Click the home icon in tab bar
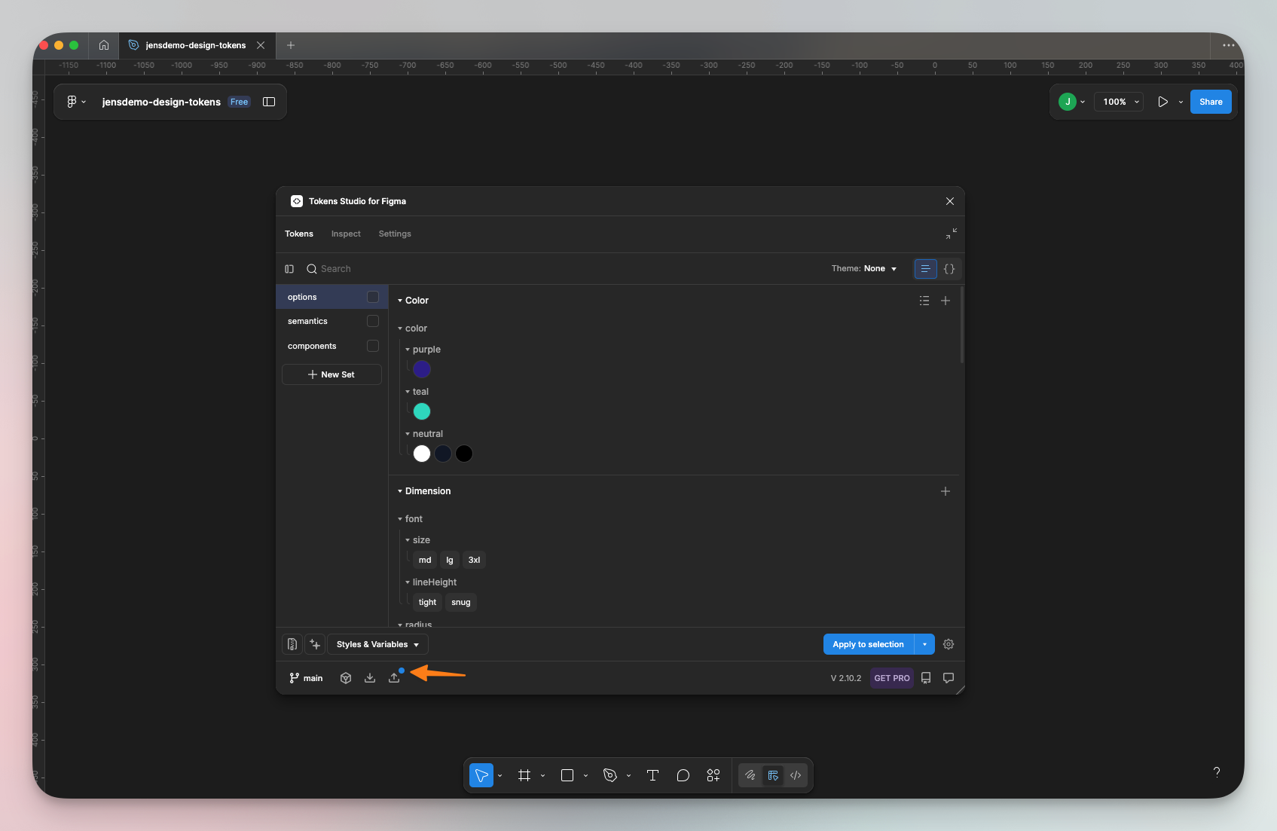 coord(104,45)
